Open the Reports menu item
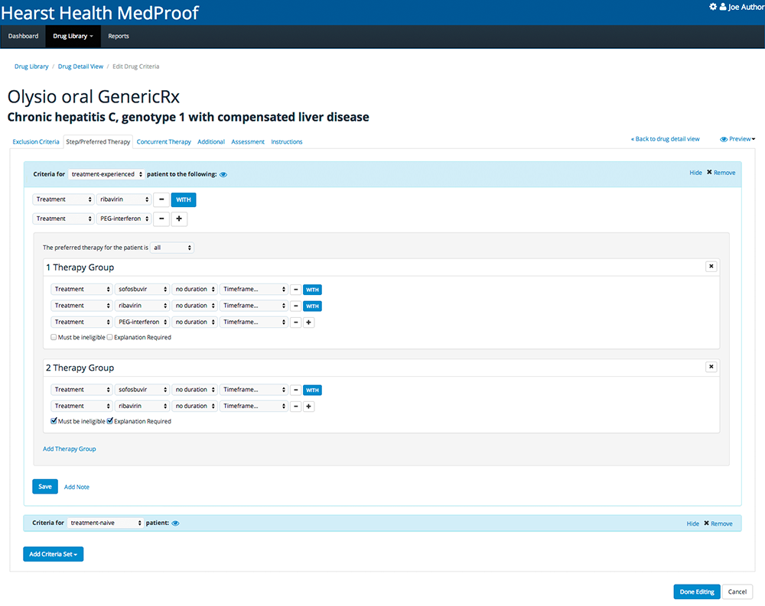Image resolution: width=765 pixels, height=606 pixels. click(119, 37)
